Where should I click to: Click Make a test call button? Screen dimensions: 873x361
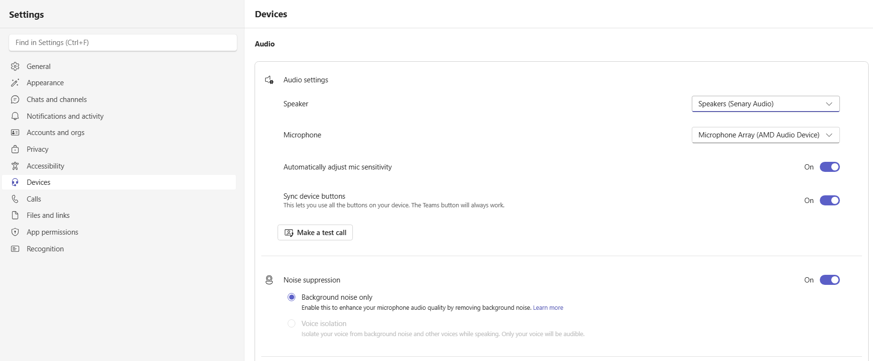[x=315, y=233]
